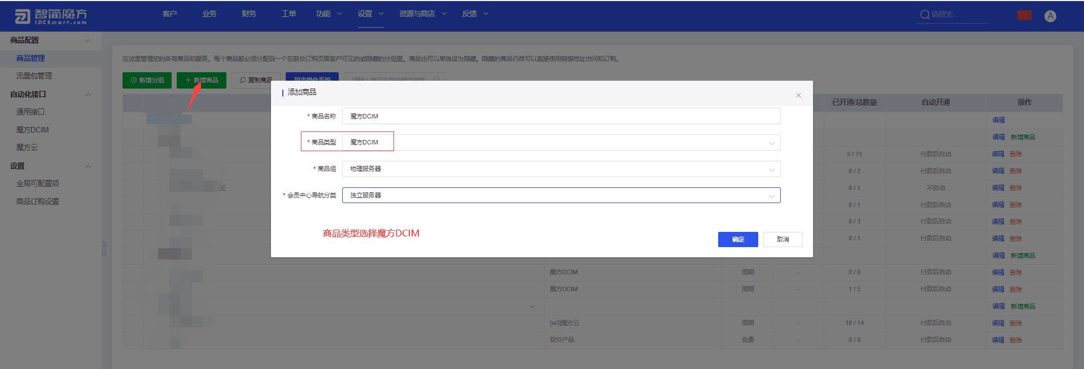Open the language flag icon
1084x369 pixels.
click(x=1024, y=15)
